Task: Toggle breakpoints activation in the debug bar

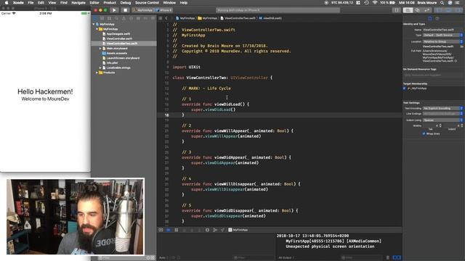Action: tap(169, 230)
